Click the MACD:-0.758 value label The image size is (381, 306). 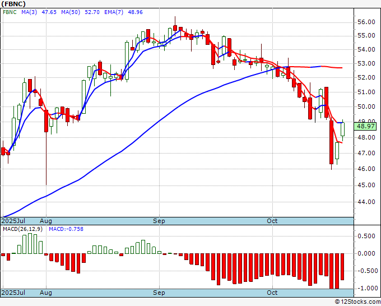(66, 229)
